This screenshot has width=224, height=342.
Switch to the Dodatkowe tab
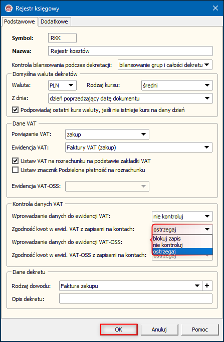pyautogui.click(x=54, y=22)
